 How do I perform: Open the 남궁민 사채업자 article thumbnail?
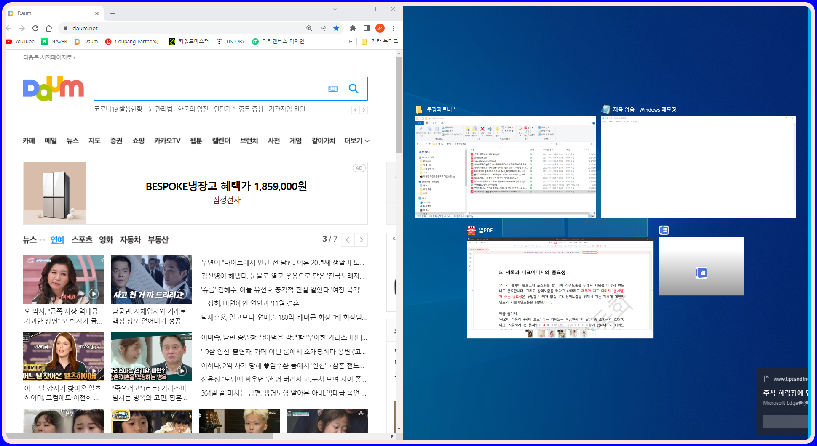coord(151,279)
